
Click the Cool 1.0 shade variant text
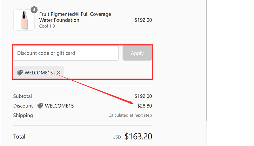tap(47, 26)
